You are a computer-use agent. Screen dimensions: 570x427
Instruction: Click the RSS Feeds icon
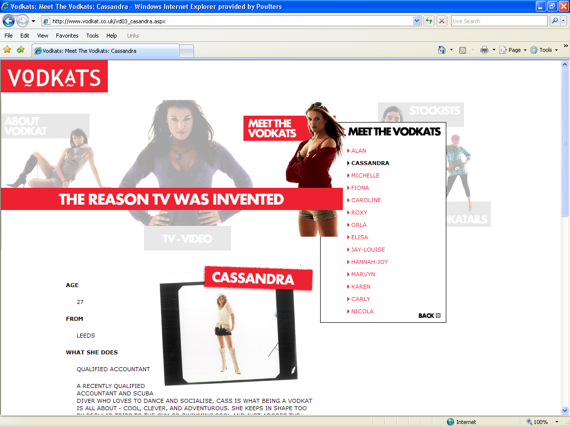click(x=463, y=50)
